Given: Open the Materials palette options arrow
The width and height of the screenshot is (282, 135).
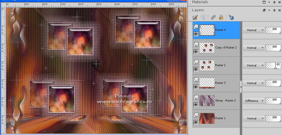Looking at the screenshot, I should point(269,2).
